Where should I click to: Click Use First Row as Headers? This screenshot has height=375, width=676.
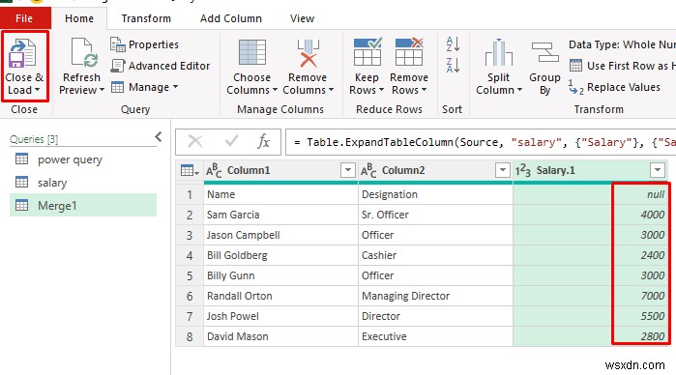623,66
